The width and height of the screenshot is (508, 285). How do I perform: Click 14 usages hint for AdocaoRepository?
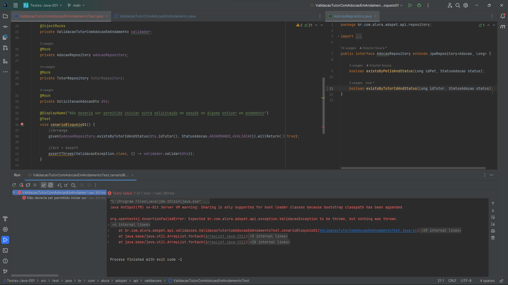coord(348,48)
